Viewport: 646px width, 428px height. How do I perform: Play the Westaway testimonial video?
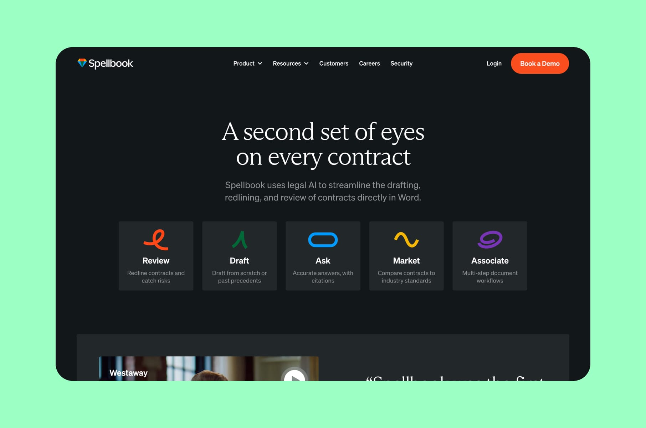tap(294, 374)
